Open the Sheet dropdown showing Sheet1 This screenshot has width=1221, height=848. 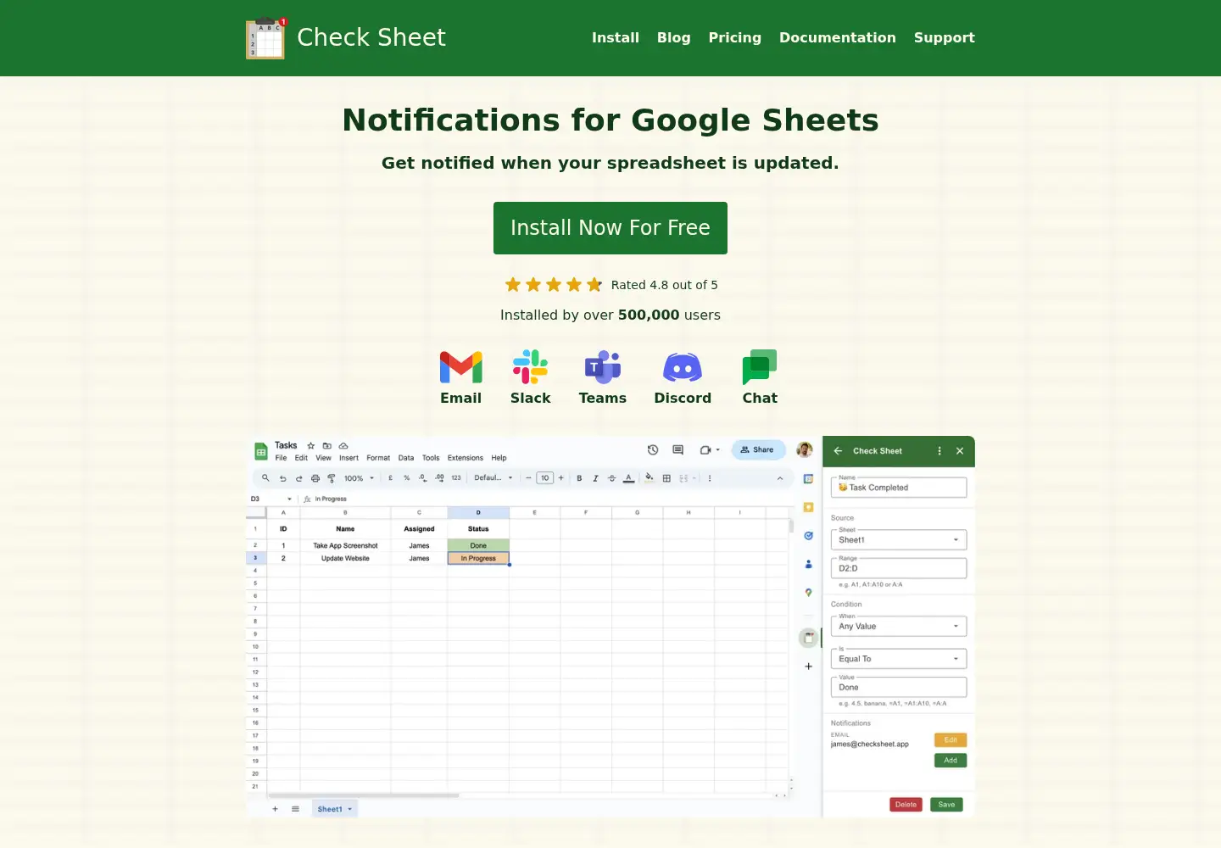[x=899, y=540]
